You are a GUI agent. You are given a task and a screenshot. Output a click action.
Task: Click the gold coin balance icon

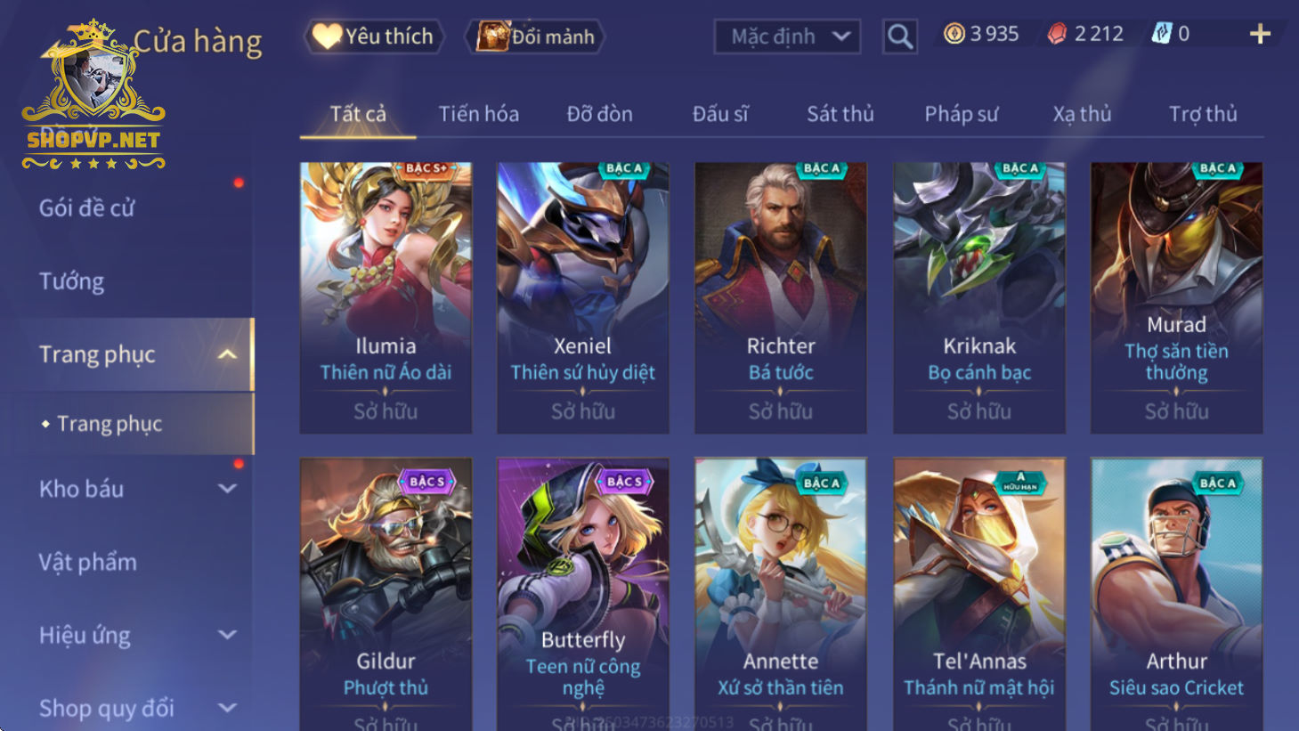point(954,34)
